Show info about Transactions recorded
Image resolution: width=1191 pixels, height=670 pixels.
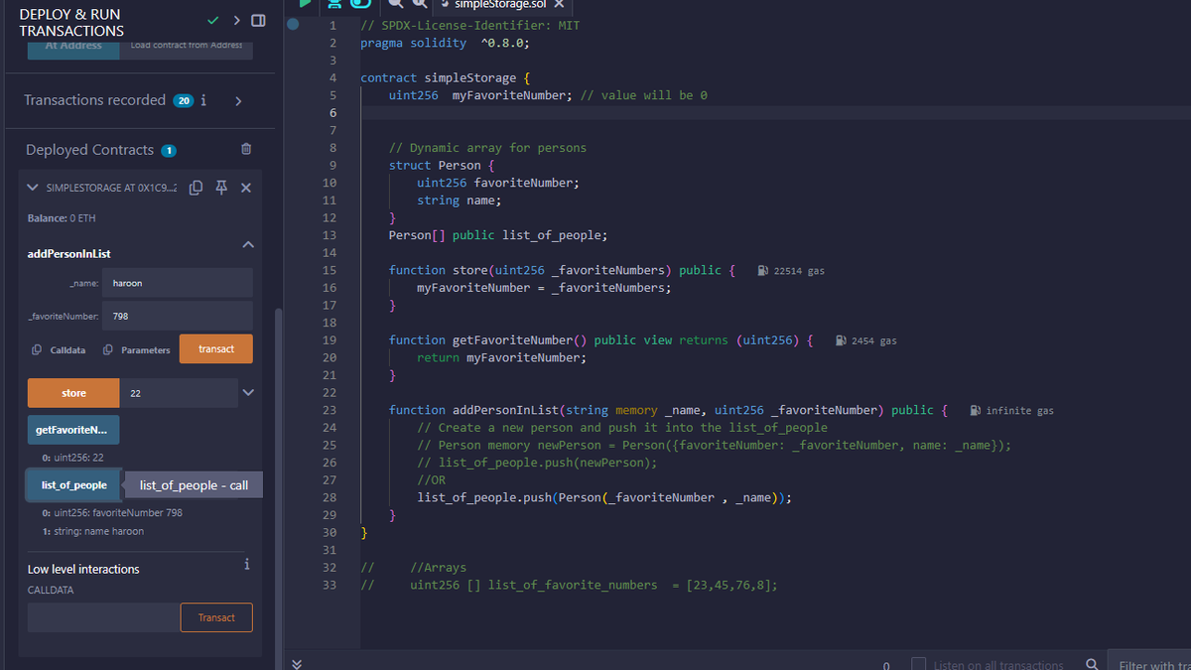point(203,100)
